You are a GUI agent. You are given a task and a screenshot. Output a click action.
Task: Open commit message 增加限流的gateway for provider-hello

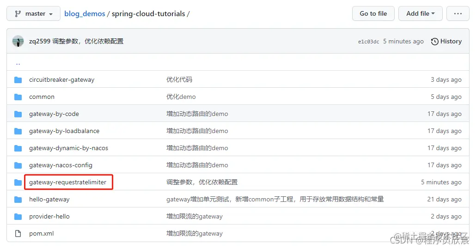(194, 217)
